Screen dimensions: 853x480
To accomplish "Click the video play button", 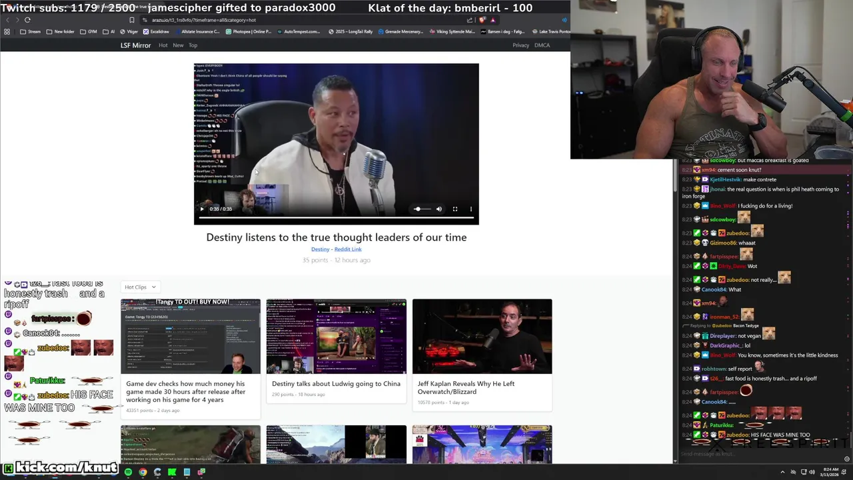I will pyautogui.click(x=202, y=209).
